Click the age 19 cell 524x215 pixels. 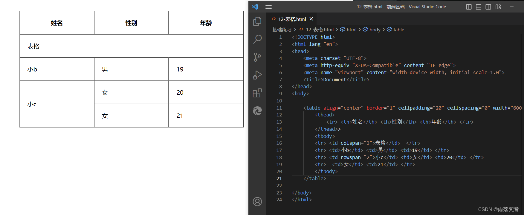(x=206, y=69)
